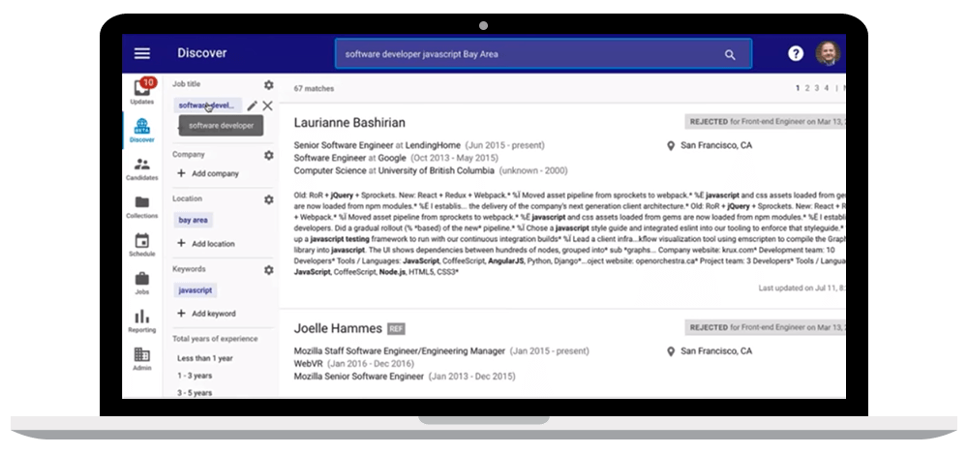968x454 pixels.
Task: Remove the software developer job title chip
Action: (x=267, y=106)
